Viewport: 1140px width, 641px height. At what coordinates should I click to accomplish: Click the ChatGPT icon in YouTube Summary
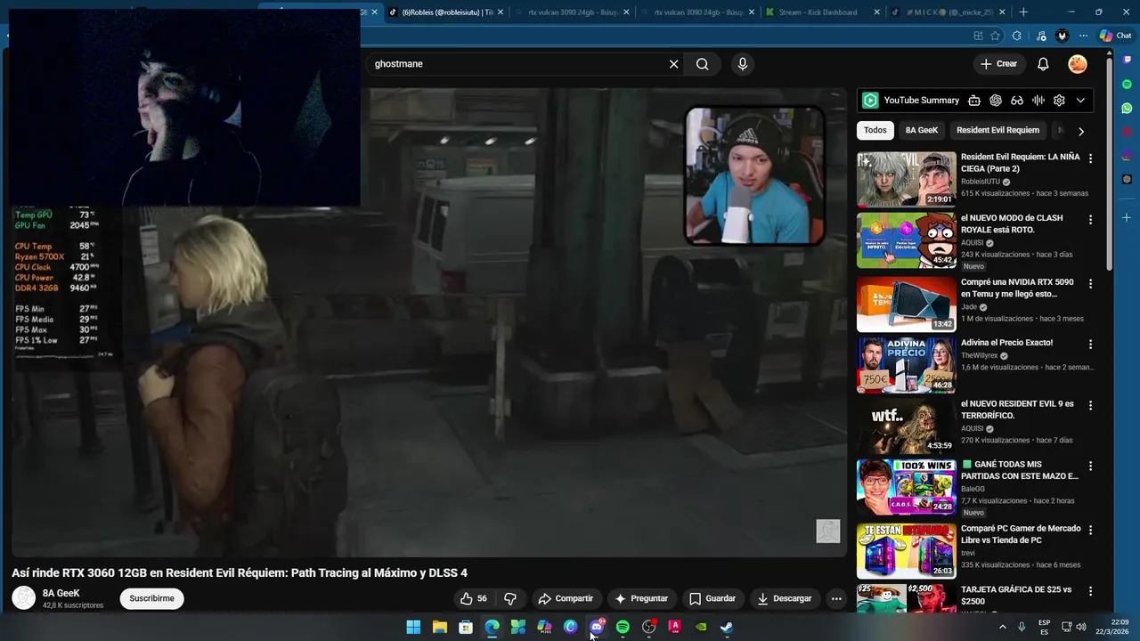point(996,101)
